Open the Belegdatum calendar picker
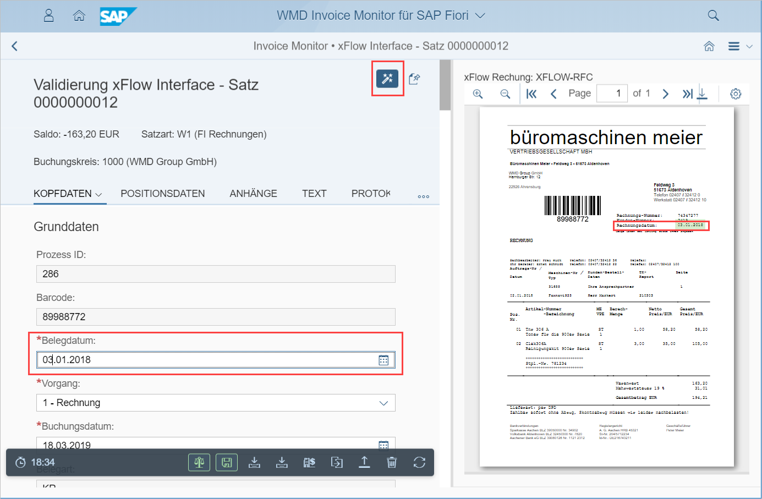Viewport: 762px width, 499px height. pos(383,360)
